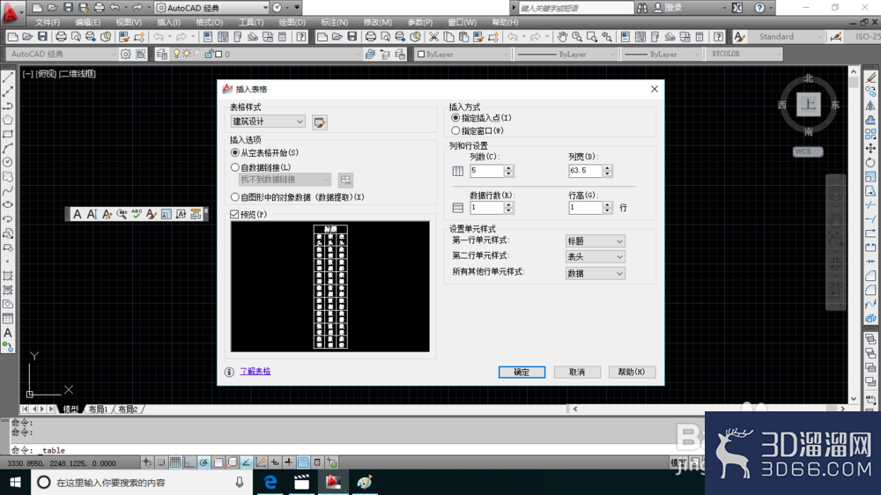Select the 从空表格开始 option

tap(235, 153)
